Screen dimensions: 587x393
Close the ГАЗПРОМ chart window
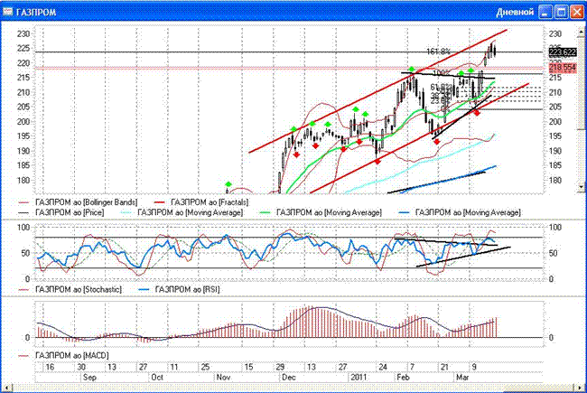[577, 12]
